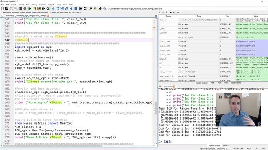Close the editor file tab
Screen dimensions: 268x150
[48, 15]
